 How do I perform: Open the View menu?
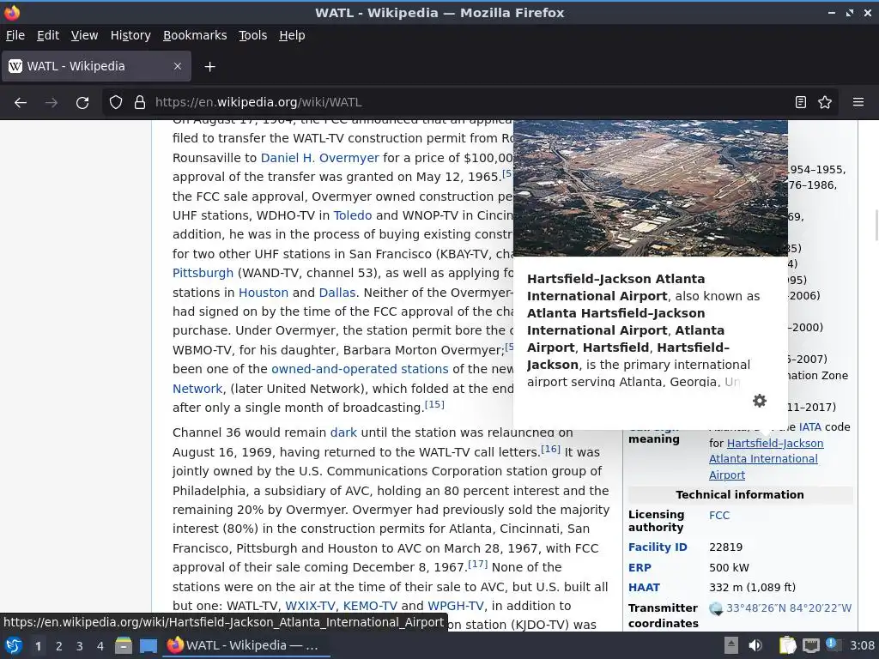point(84,35)
